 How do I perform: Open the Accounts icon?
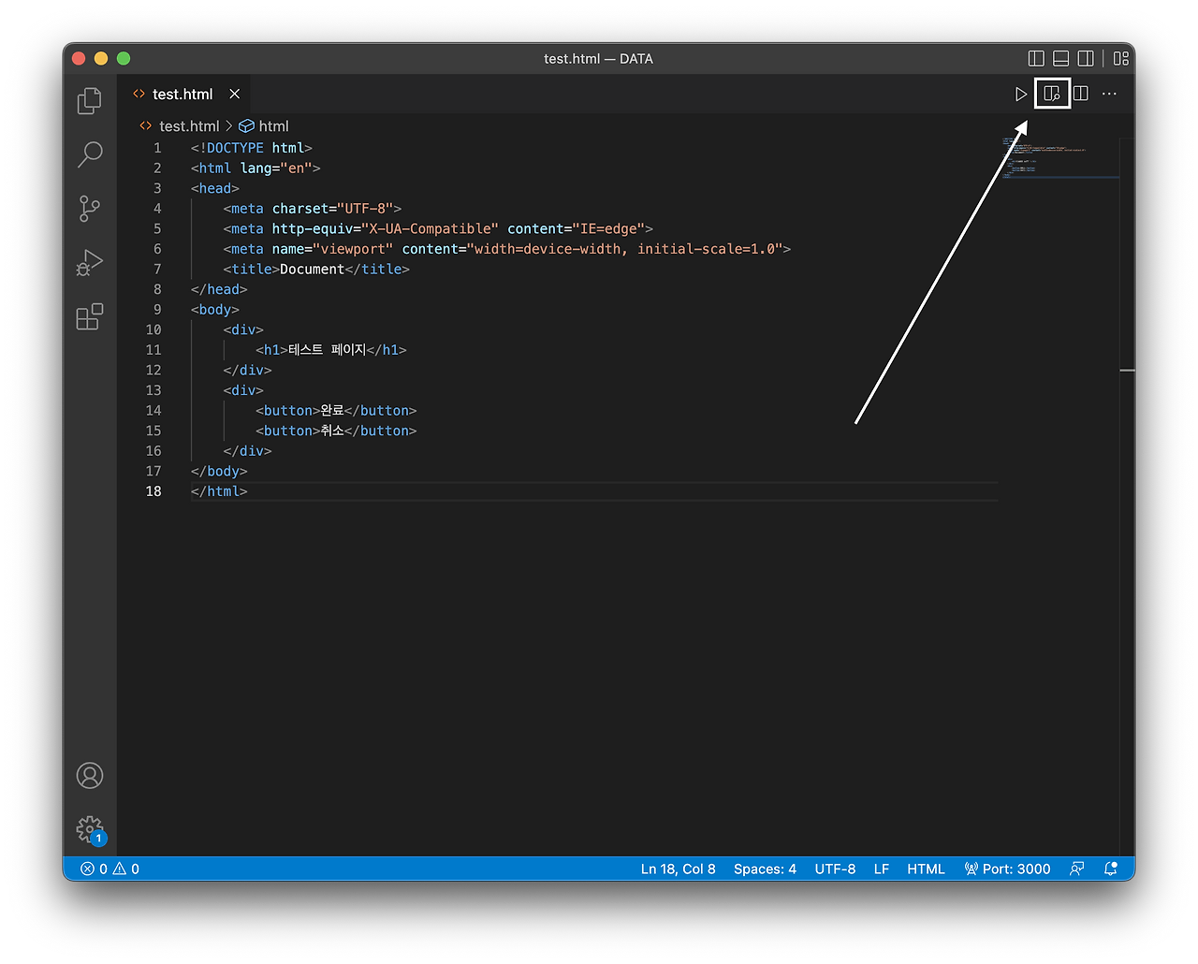(89, 775)
